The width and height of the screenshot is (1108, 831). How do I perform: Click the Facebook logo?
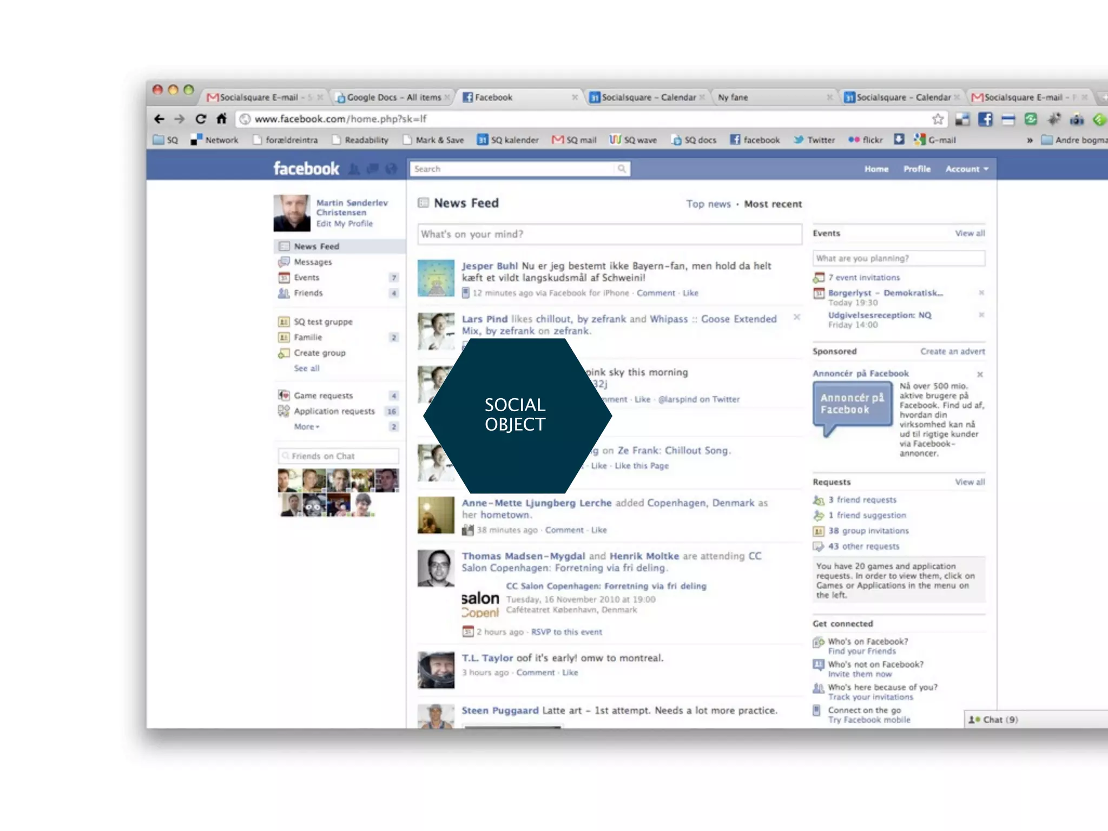click(x=306, y=169)
